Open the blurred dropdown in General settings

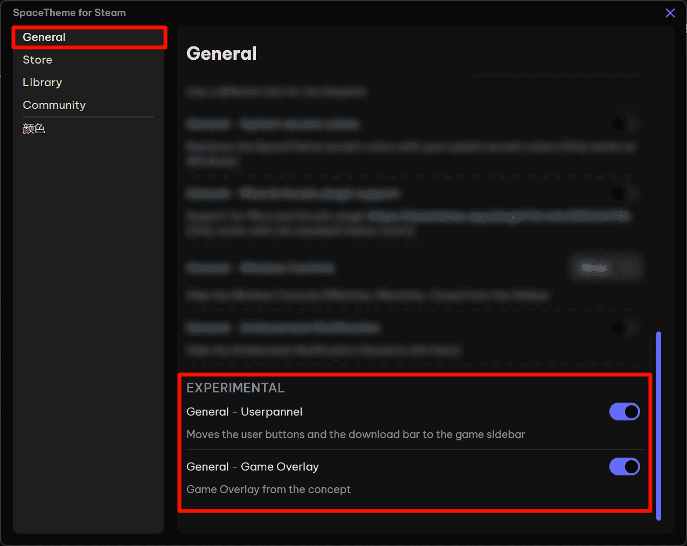[x=606, y=268]
